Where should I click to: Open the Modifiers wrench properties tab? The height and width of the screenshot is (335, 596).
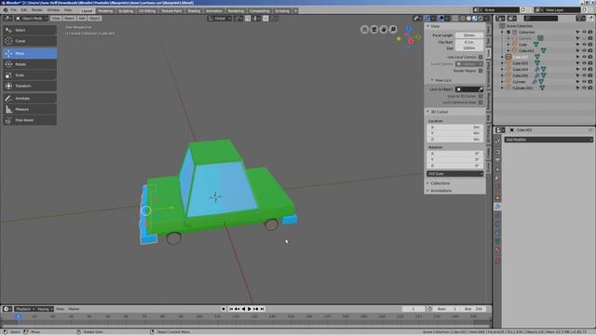pos(497,207)
